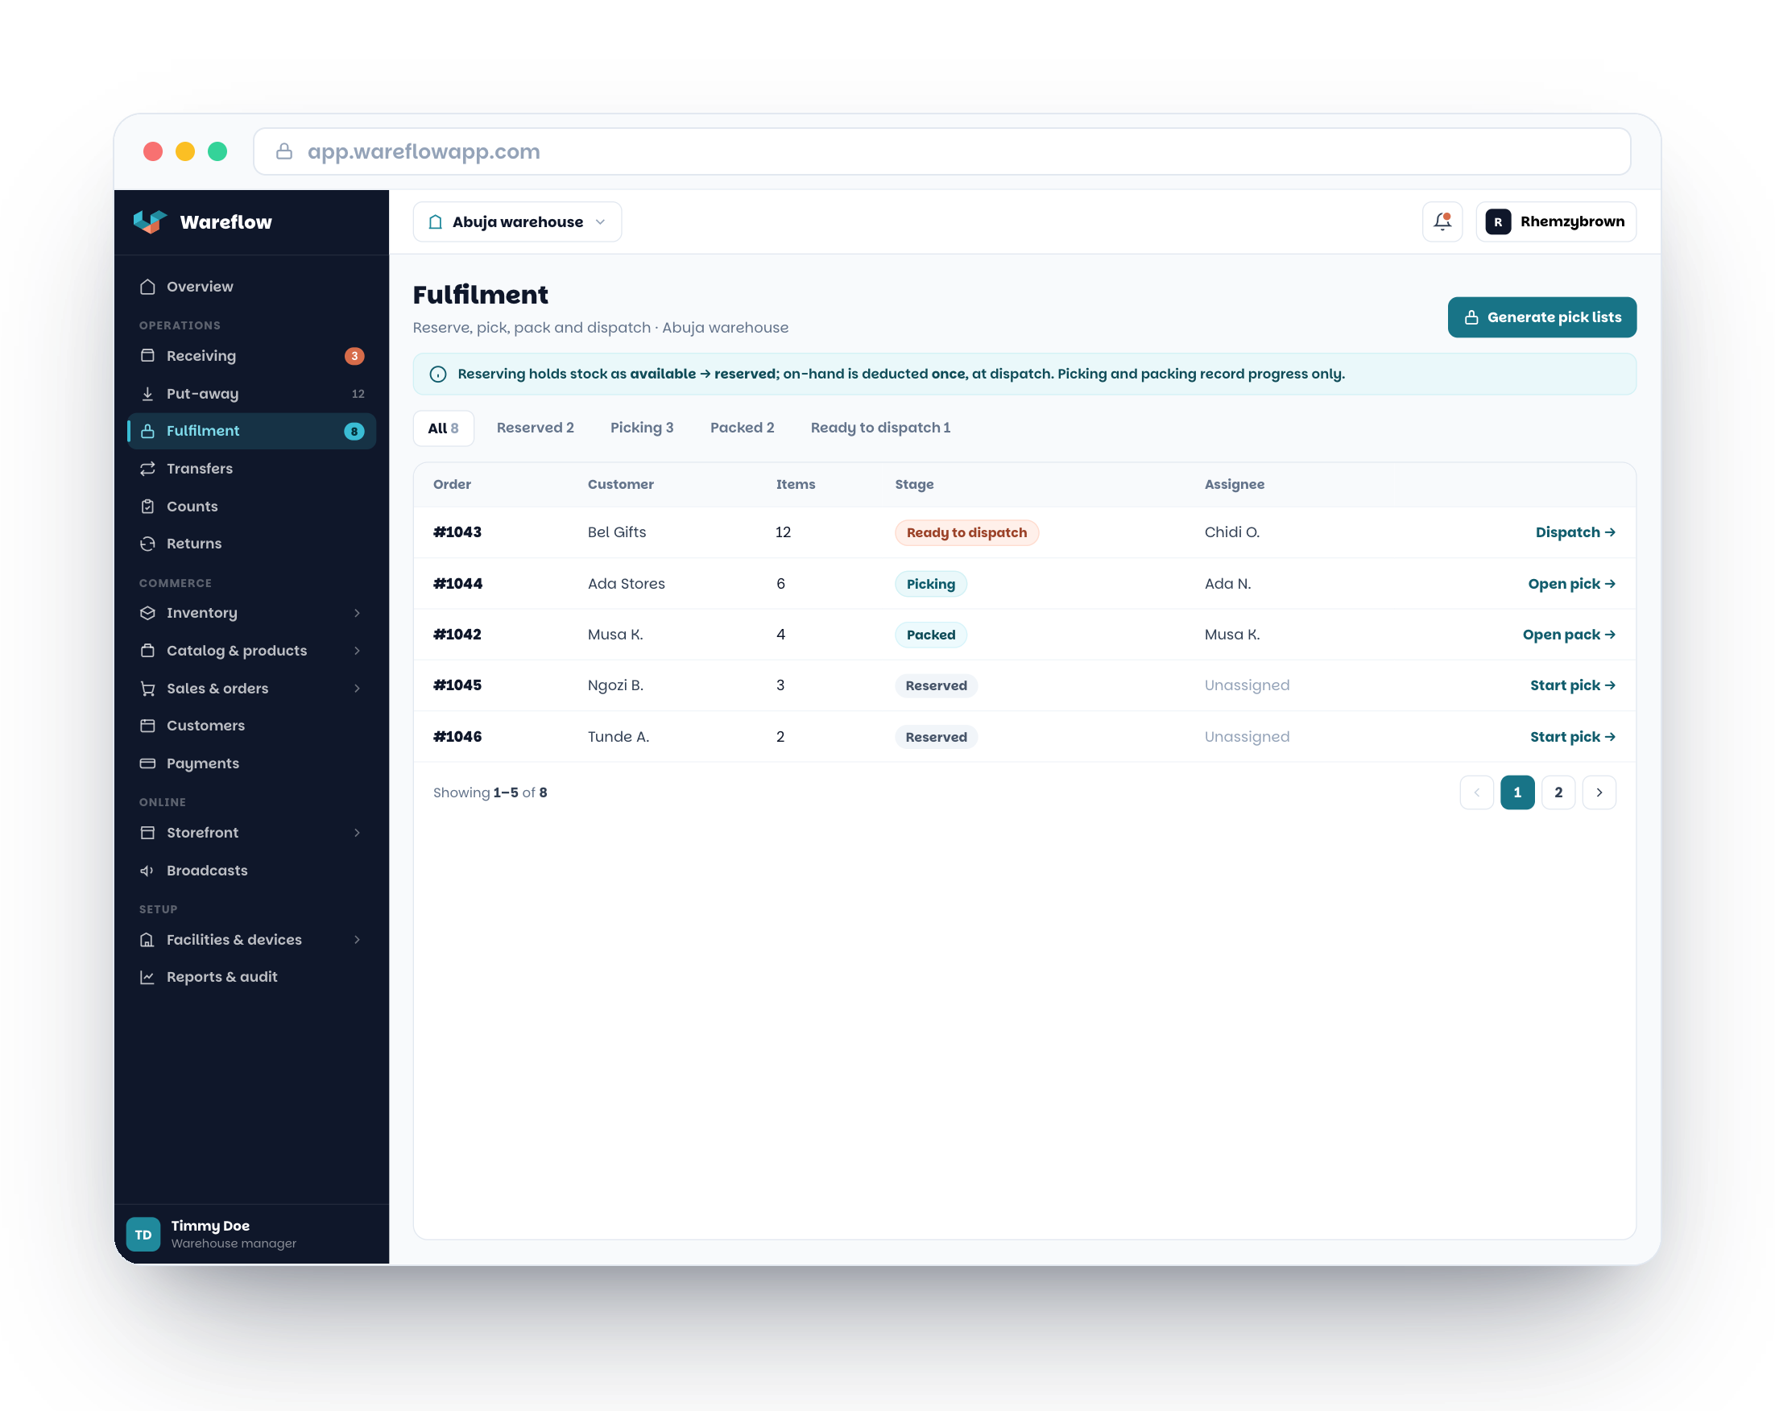Click the Payments card icon
Image resolution: width=1775 pixels, height=1411 pixels.
(x=147, y=763)
